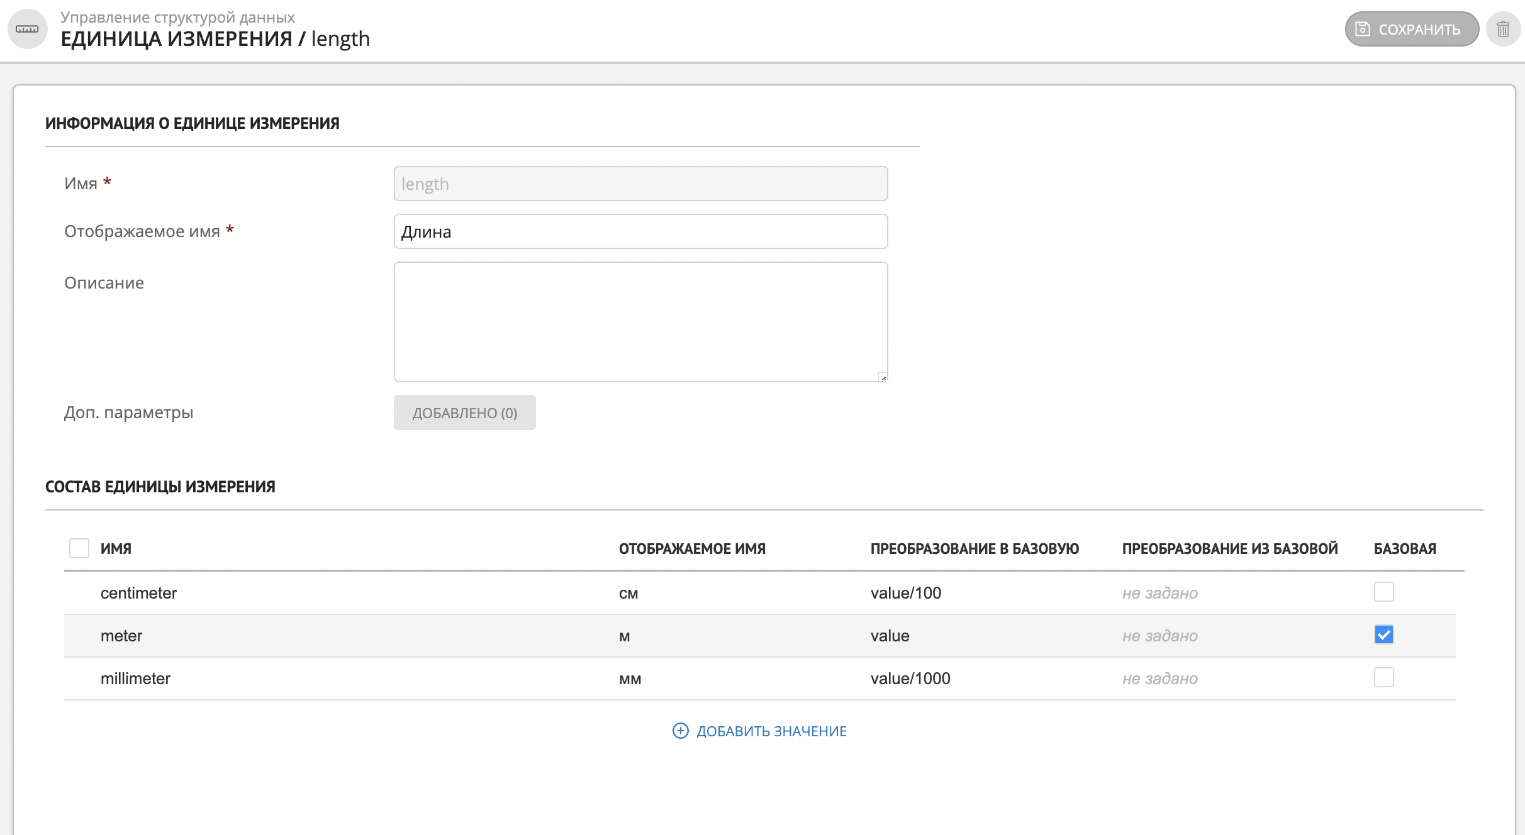Click the textarea resize handle in Описание
This screenshot has height=835, width=1525.
[x=883, y=377]
